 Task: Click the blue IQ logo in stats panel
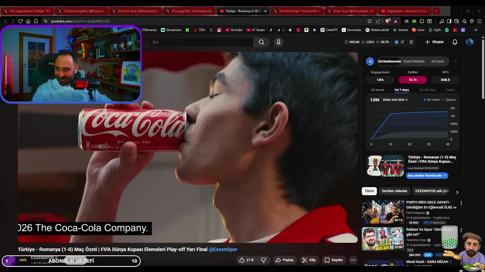click(370, 61)
